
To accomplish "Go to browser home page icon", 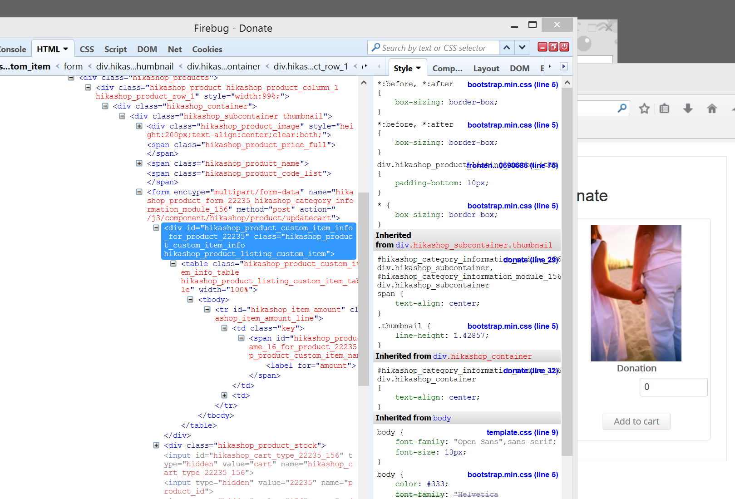I will 712,109.
